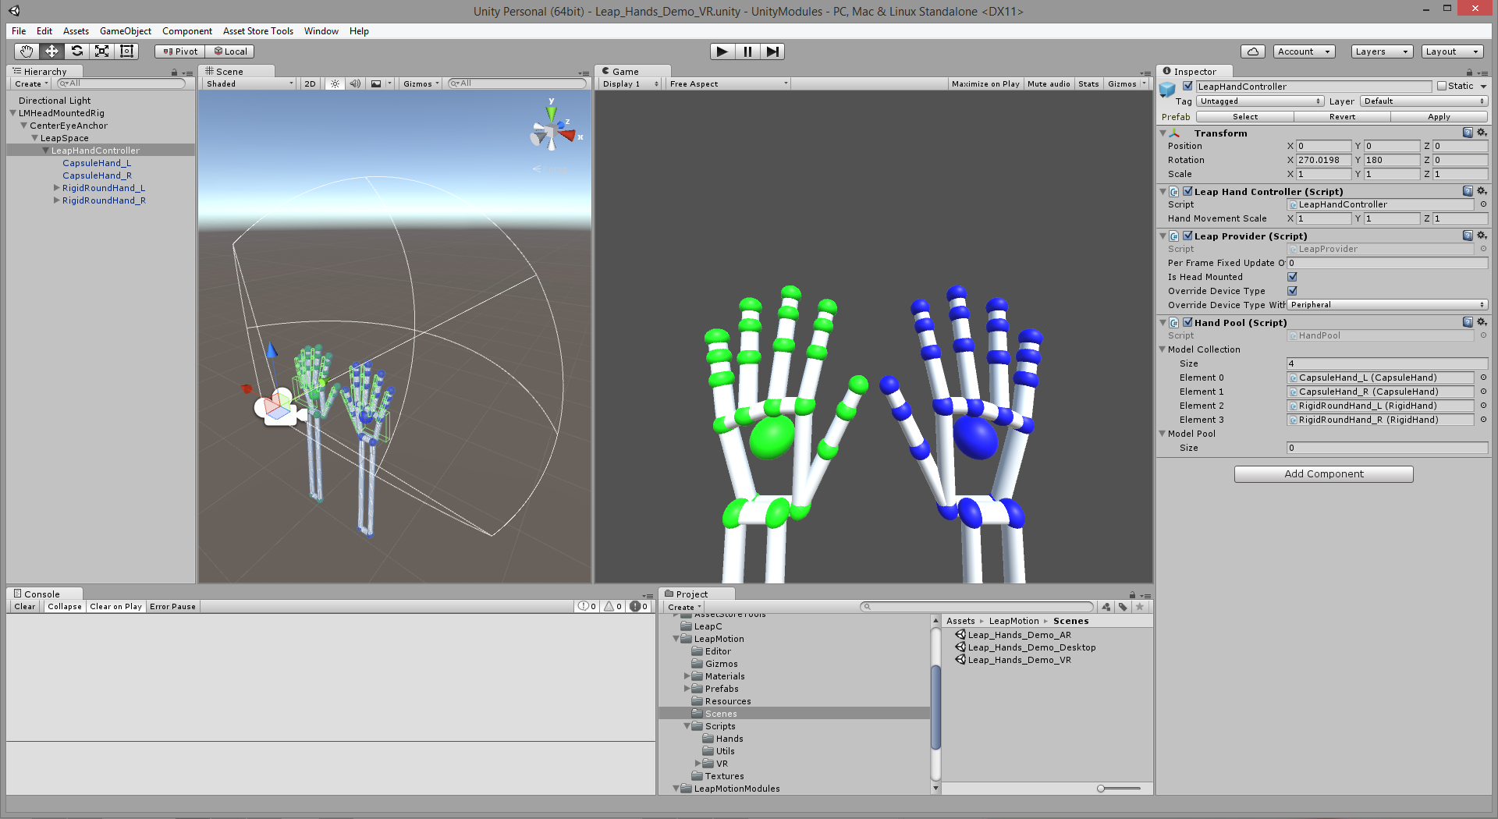
Task: Disable the Override Device Type checkbox
Action: [1292, 290]
